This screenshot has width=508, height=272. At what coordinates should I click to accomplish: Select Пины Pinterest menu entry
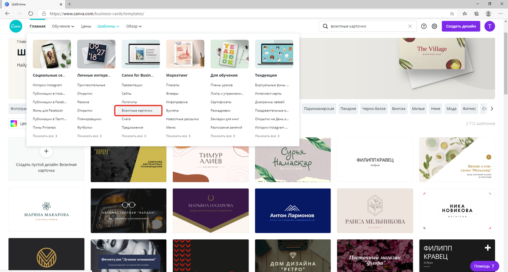(x=44, y=128)
